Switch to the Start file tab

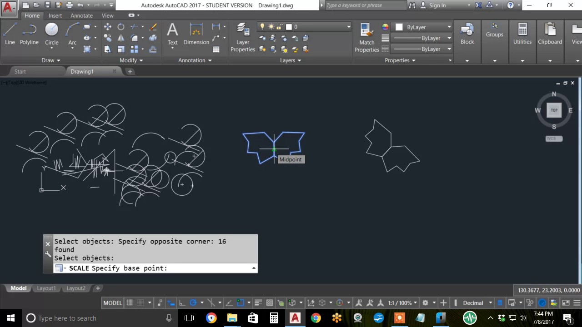click(x=20, y=71)
